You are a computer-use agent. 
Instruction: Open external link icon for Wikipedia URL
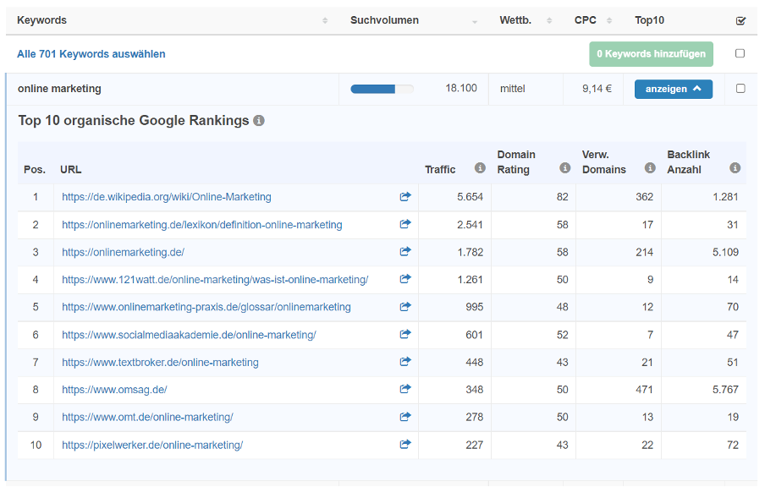[x=405, y=197]
